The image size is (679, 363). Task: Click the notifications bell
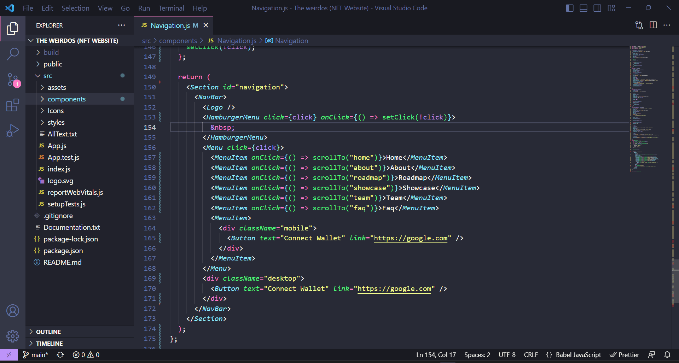pos(667,355)
